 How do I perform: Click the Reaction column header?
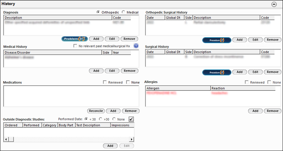(243, 88)
